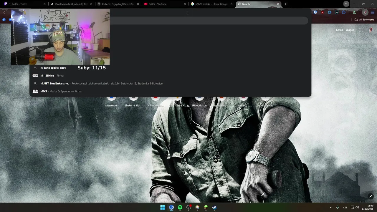Open the Chrome three-line main menu
The width and height of the screenshot is (377, 212).
(373, 12)
